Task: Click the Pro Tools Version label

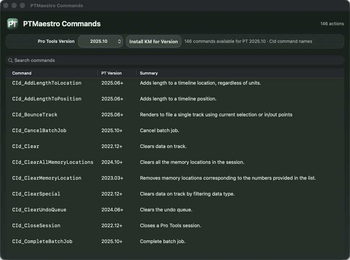Action: click(x=56, y=41)
